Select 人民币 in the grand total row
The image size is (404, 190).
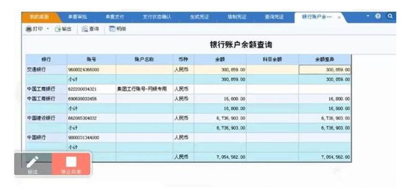click(x=184, y=157)
